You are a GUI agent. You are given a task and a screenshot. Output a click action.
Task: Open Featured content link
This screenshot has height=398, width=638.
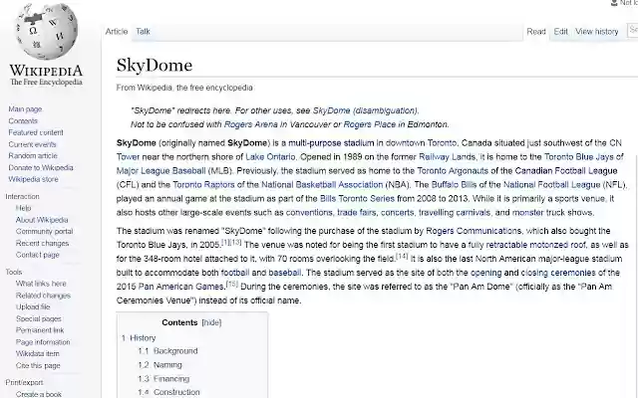(x=36, y=132)
